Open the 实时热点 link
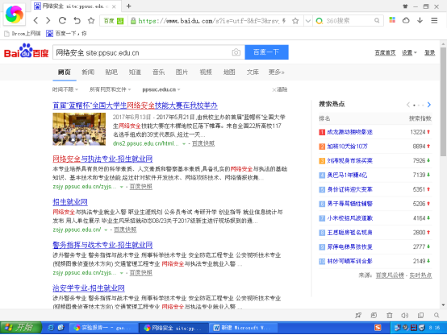Image resolution: width=447 pixels, height=335 pixels. click(x=420, y=275)
